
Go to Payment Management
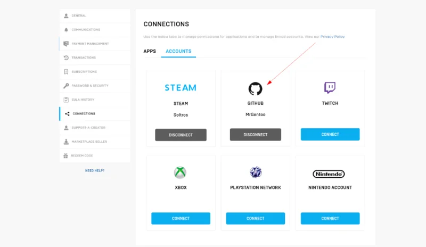click(95, 44)
